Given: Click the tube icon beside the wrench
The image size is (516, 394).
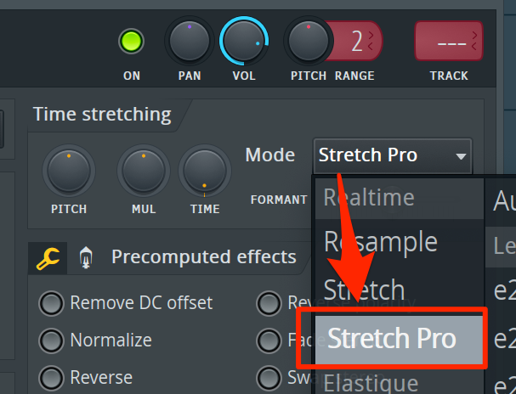Looking at the screenshot, I should [86, 257].
